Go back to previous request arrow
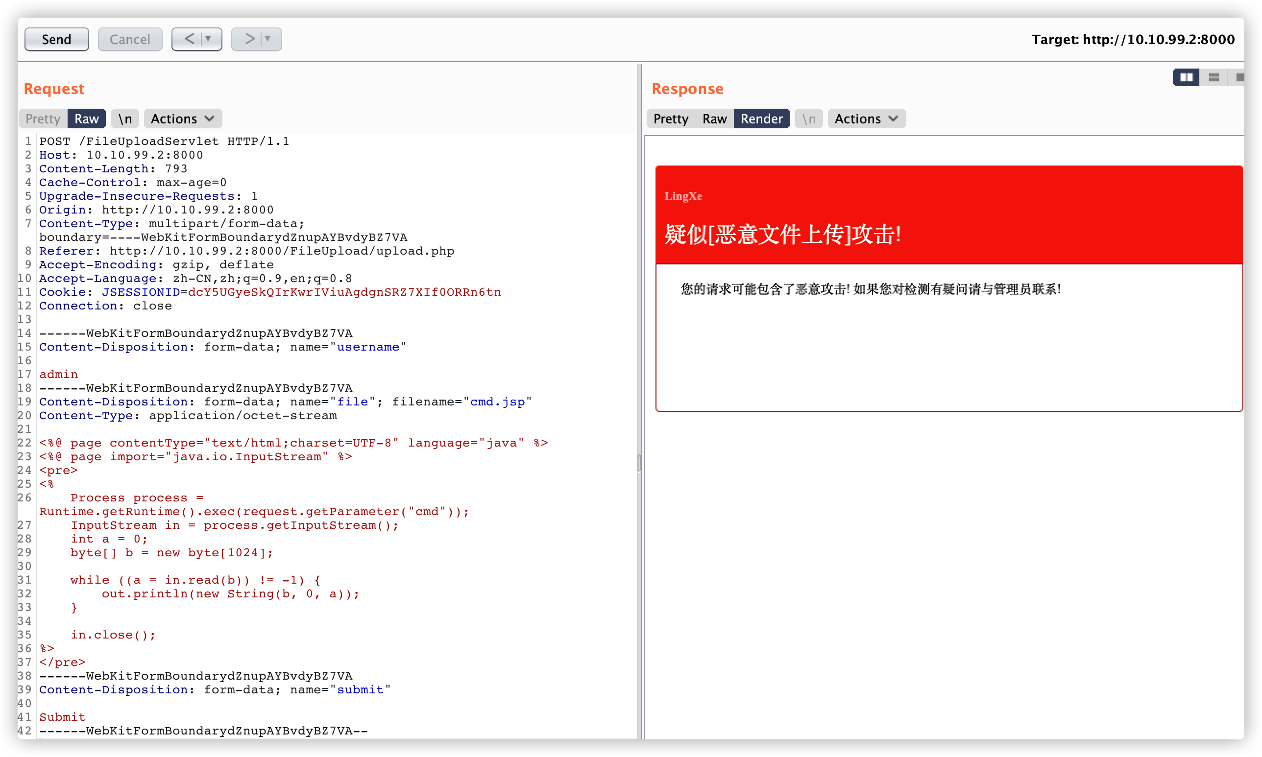Viewport: 1262px width, 757px height. click(x=190, y=39)
